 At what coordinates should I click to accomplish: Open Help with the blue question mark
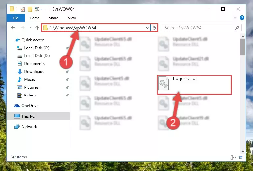point(242,18)
